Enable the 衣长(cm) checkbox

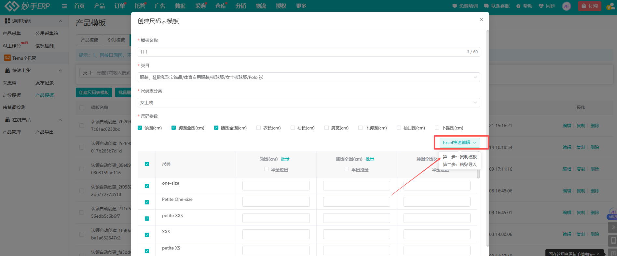(x=259, y=128)
